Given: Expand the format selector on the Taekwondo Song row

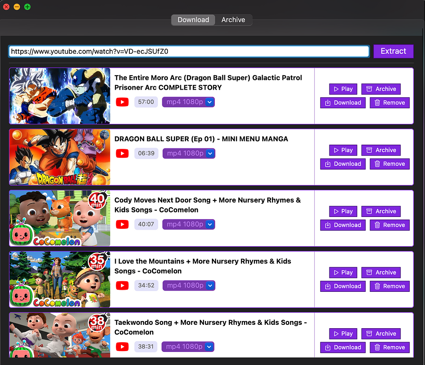Looking at the screenshot, I should [x=209, y=346].
